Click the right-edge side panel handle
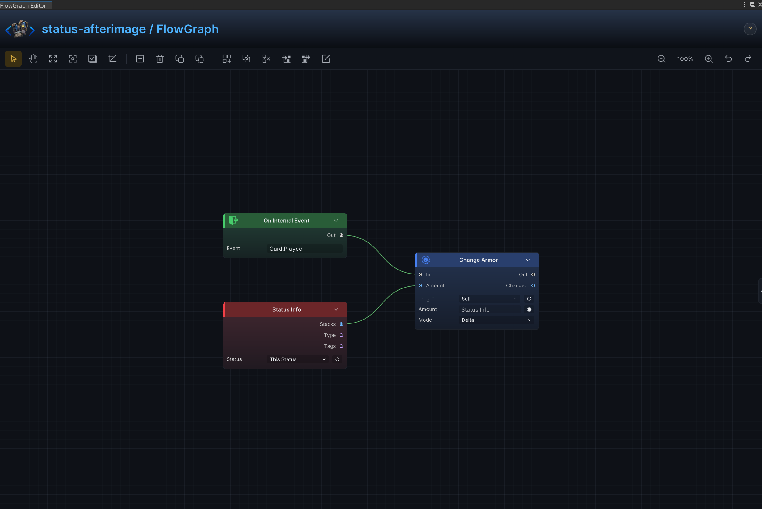This screenshot has height=509, width=762. click(760, 291)
